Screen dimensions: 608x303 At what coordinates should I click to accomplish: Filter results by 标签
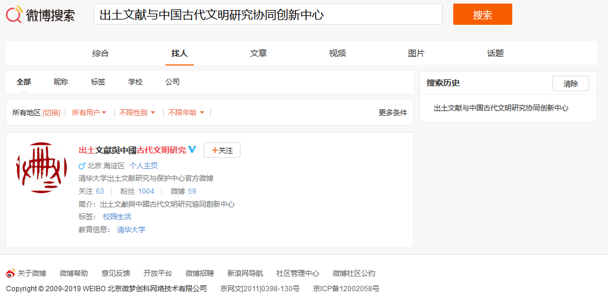coord(98,82)
